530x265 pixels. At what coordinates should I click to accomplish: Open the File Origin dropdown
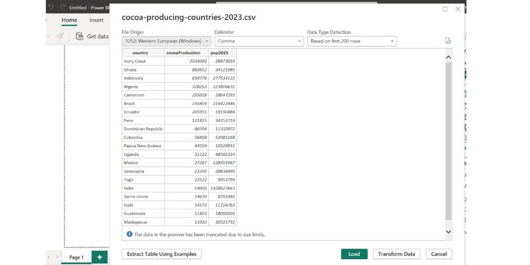(x=166, y=41)
